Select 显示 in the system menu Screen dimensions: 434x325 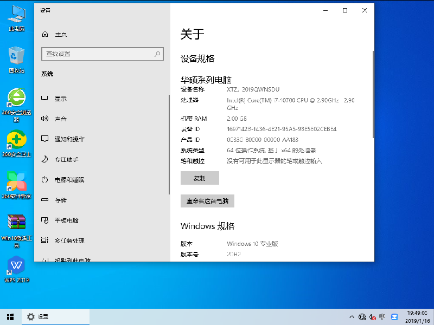point(61,99)
